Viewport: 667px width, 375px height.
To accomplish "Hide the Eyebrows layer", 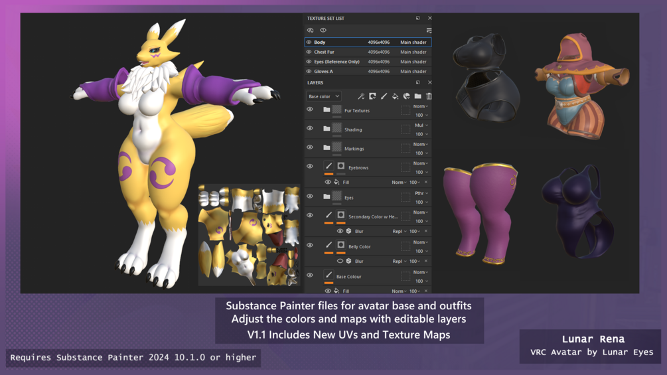I will pos(310,166).
